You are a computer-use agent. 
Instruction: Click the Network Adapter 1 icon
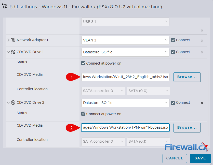13,40
